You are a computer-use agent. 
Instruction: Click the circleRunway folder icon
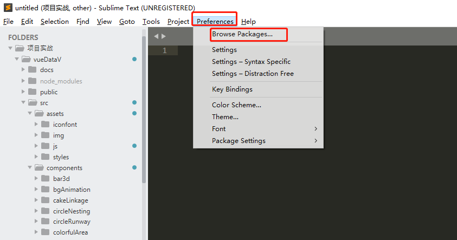(x=46, y=222)
